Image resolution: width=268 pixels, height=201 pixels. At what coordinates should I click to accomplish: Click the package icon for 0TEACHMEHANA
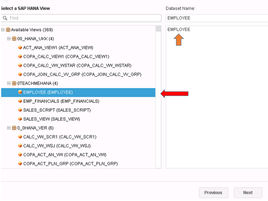point(14,83)
